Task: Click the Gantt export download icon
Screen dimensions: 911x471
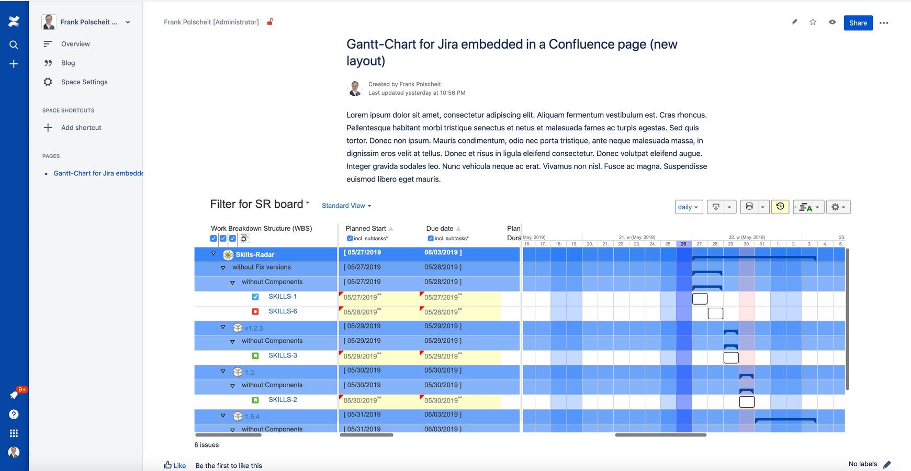Action: click(x=716, y=207)
